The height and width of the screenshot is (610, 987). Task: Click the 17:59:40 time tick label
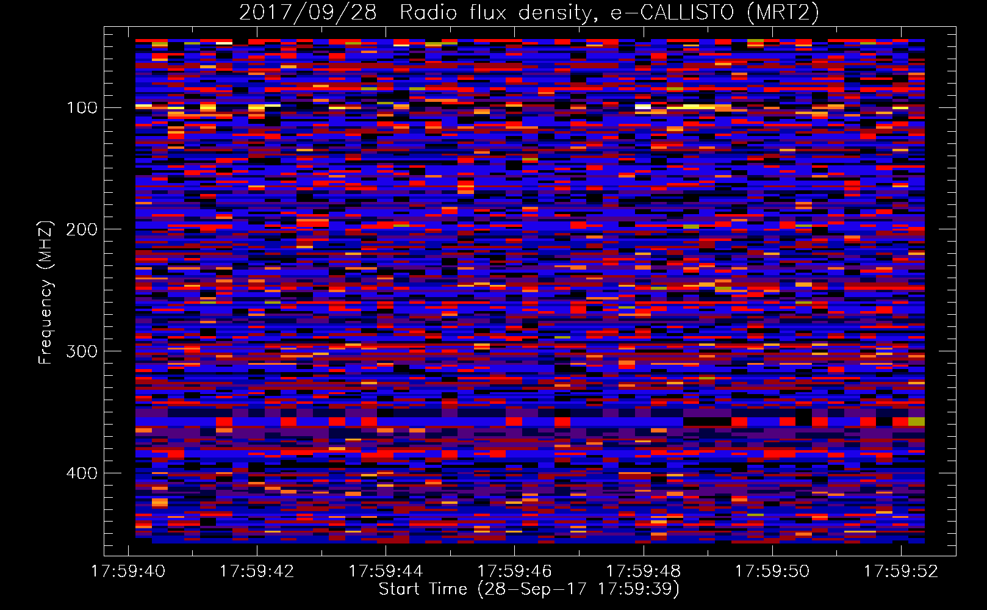(x=128, y=572)
